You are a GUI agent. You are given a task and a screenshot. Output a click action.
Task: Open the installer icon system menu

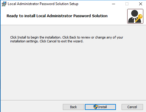tap(4, 4)
